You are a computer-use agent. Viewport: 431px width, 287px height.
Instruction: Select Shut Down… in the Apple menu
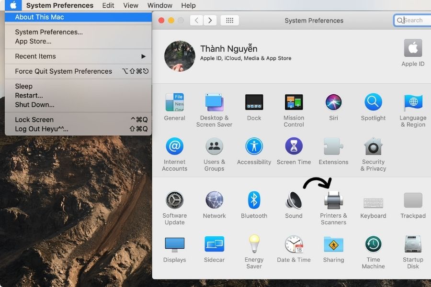[79, 105]
